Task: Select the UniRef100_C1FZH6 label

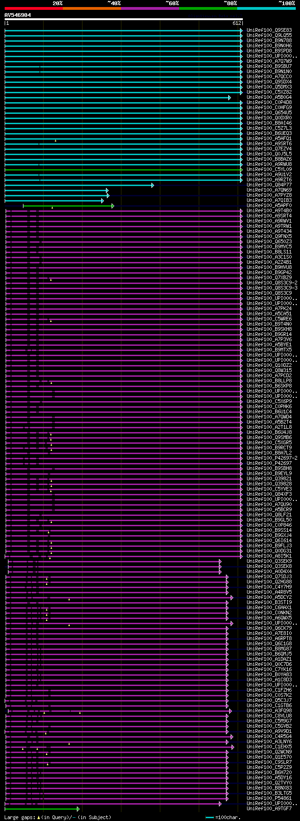Action: 269,690
